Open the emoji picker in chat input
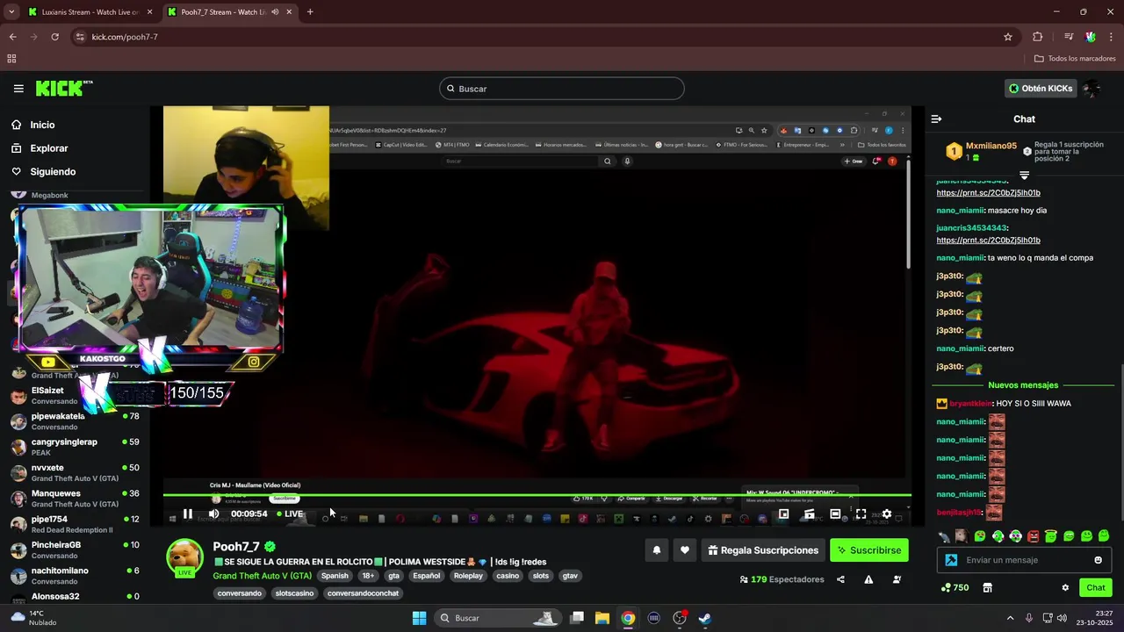Image resolution: width=1124 pixels, height=632 pixels. point(1098,560)
